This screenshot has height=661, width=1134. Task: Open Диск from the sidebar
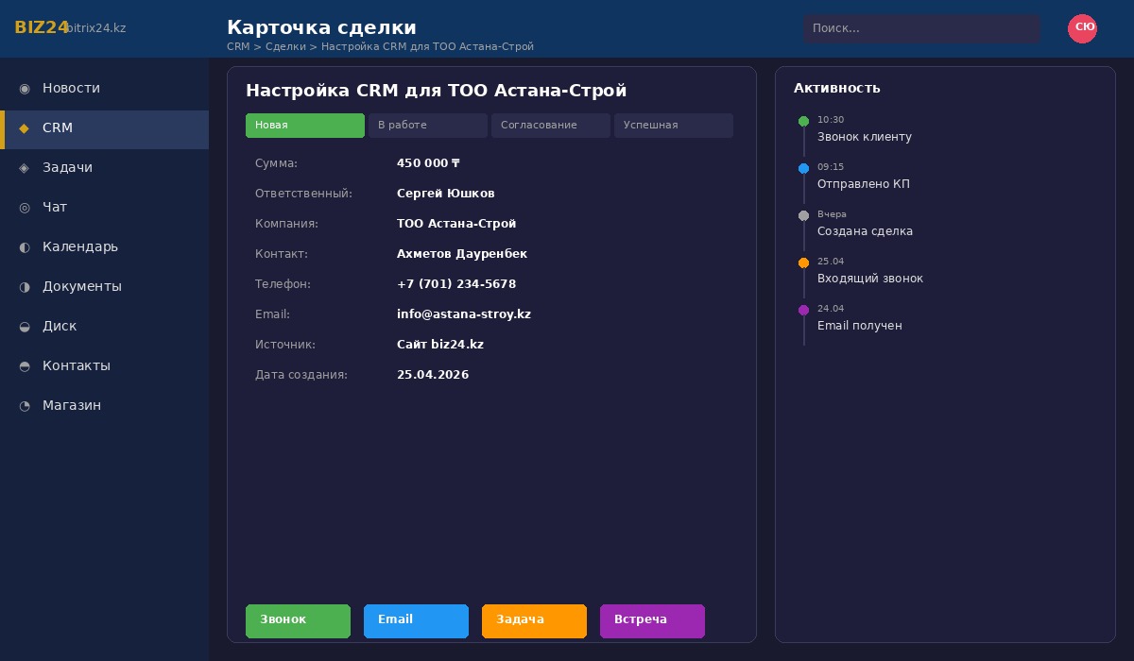pos(60,326)
